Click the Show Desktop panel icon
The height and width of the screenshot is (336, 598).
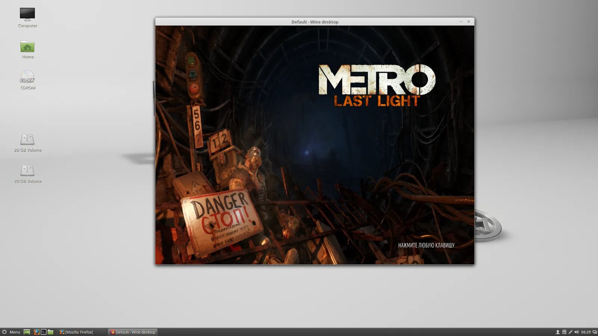point(27,332)
